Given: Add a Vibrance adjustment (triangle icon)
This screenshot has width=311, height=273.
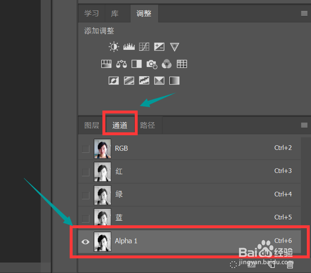Looking at the screenshot, I should [175, 47].
